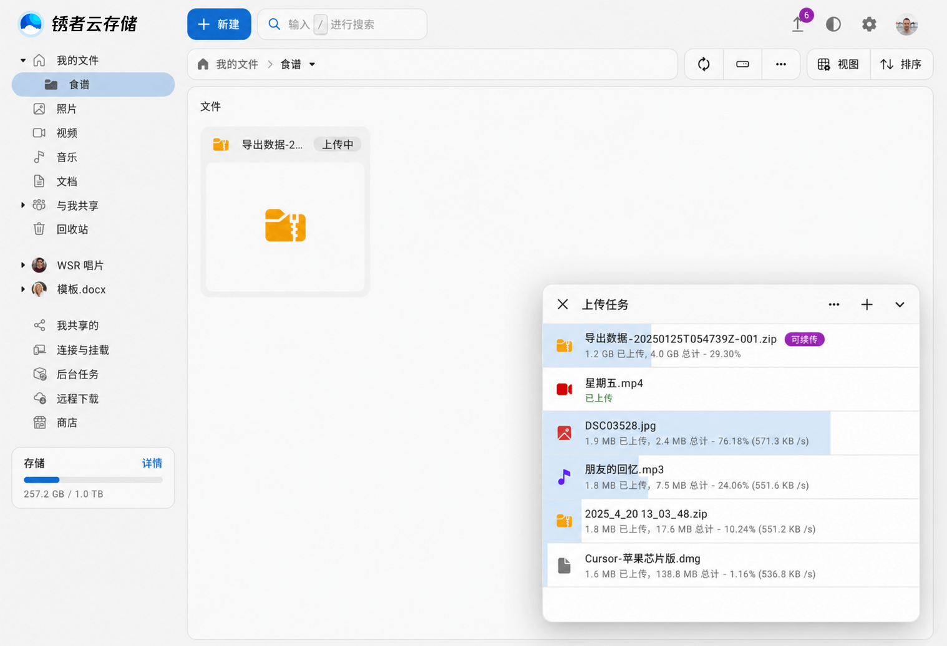This screenshot has width=947, height=646.
Task: Click the 远程下载 cloud icon
Action: (x=39, y=398)
